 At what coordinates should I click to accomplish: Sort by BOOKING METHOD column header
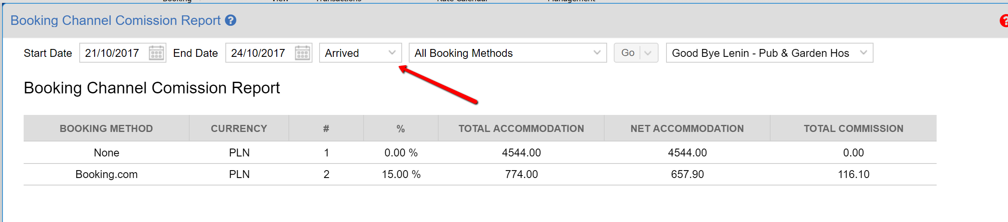106,129
